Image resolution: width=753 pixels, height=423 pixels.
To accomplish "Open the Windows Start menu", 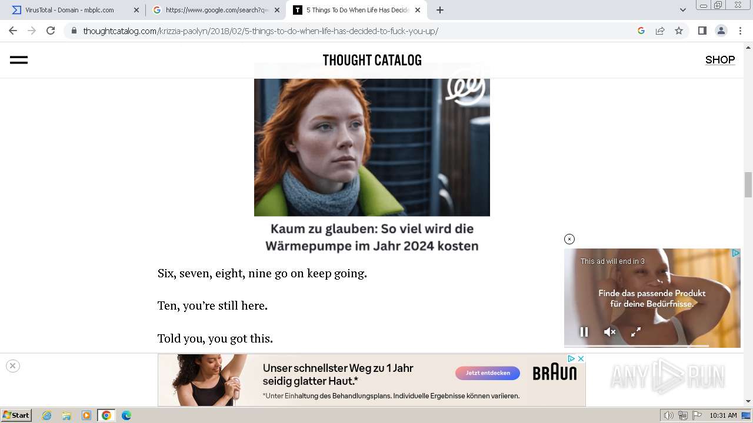I will pos(16,415).
